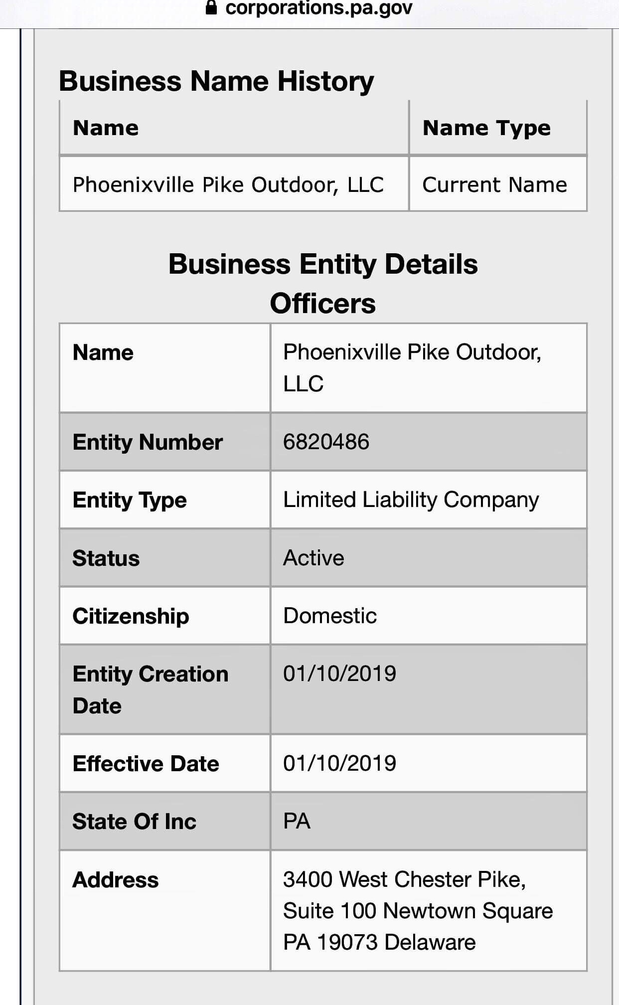Select the Entity Creation Date value
619x1005 pixels.
pyautogui.click(x=339, y=673)
